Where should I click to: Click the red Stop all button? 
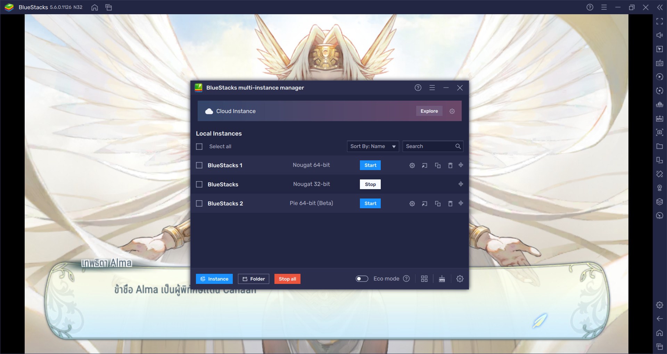[287, 279]
